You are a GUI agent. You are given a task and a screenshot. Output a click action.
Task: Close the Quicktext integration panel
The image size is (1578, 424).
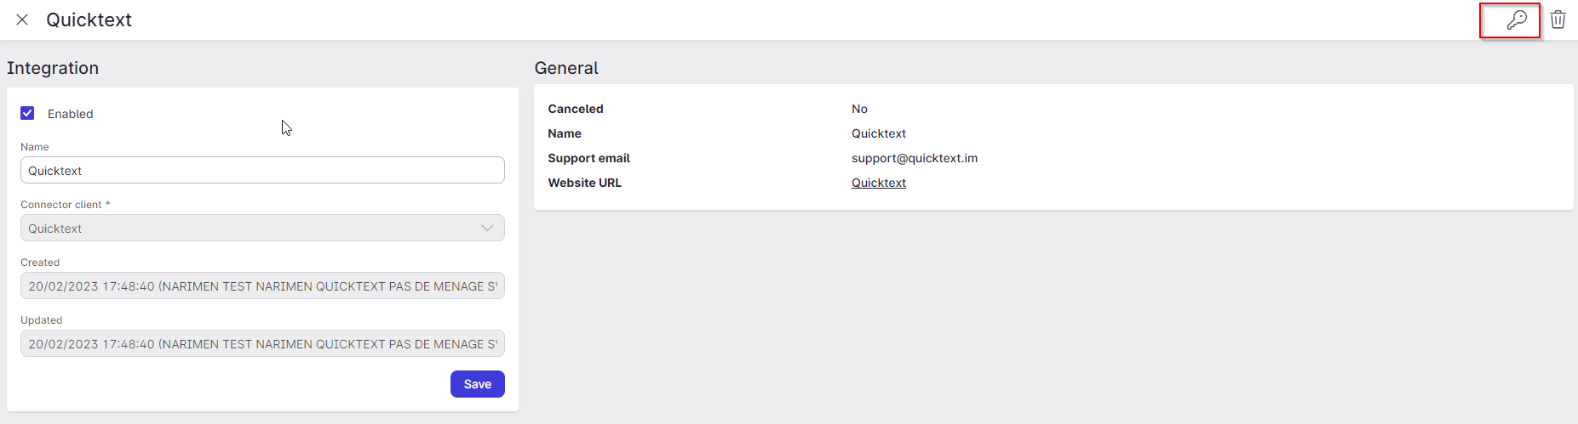tap(22, 20)
